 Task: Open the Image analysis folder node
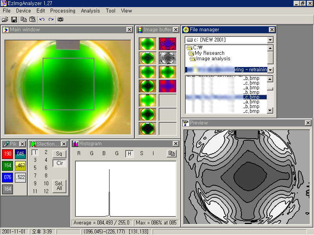[210, 58]
